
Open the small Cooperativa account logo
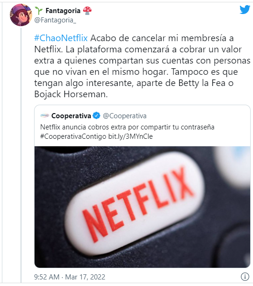(x=45, y=115)
